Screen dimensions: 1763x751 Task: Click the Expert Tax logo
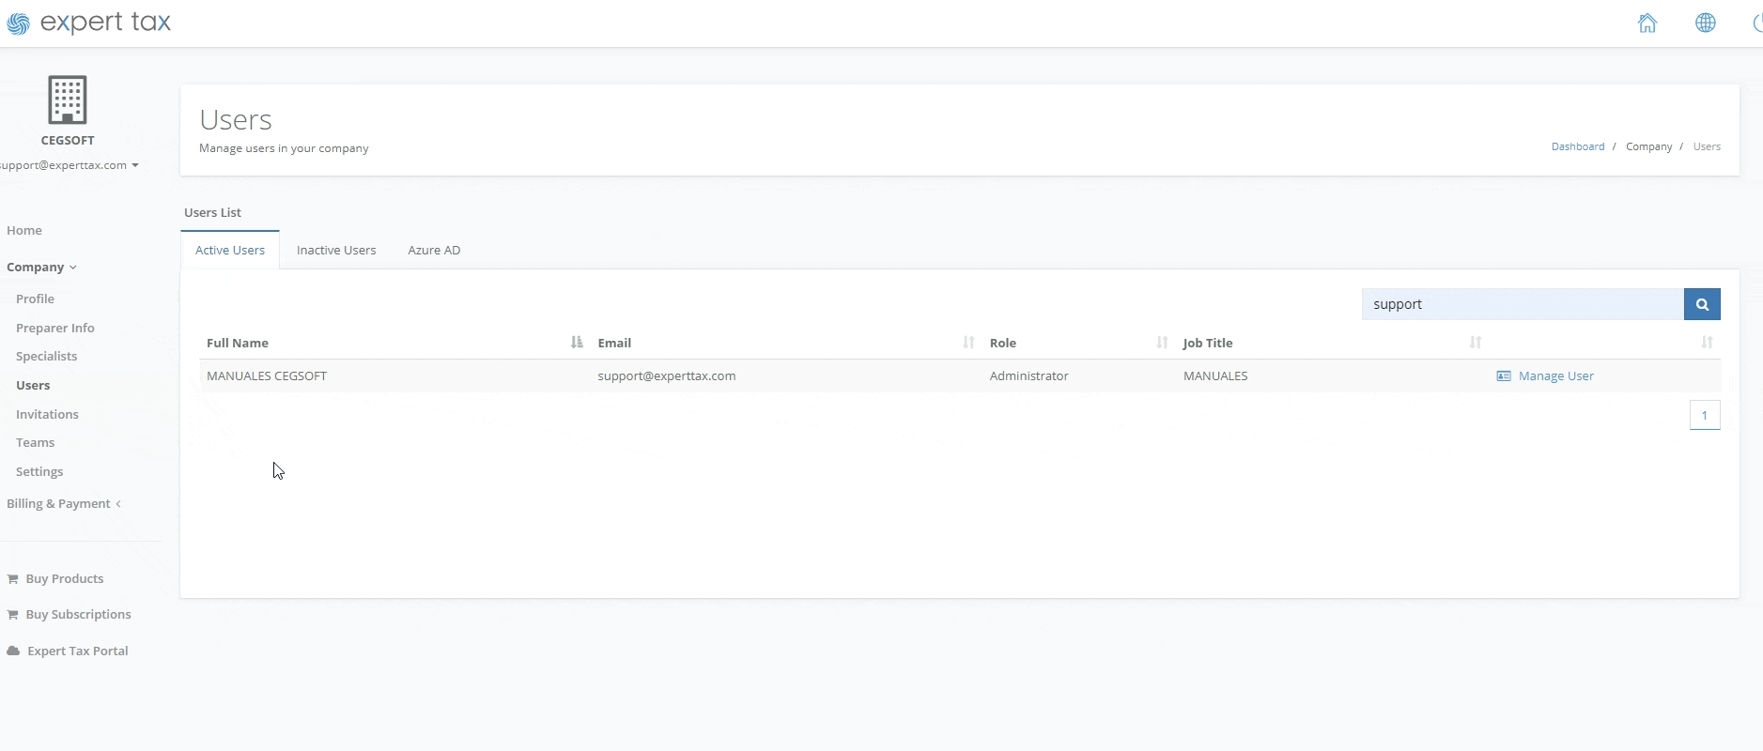89,23
